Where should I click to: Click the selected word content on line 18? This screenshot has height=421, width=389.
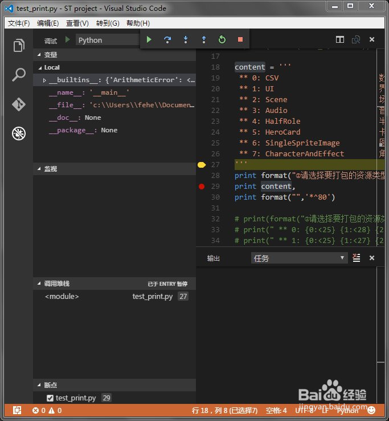(250, 67)
